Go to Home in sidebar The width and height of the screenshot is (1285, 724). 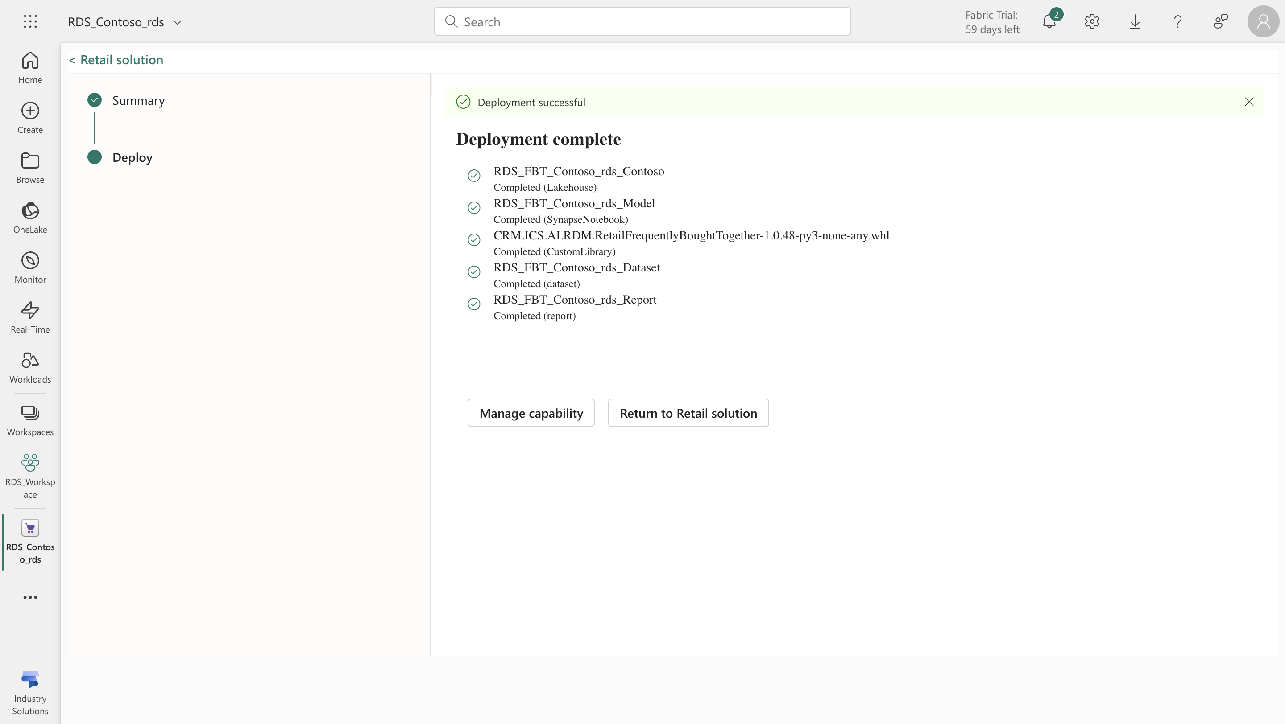(30, 68)
